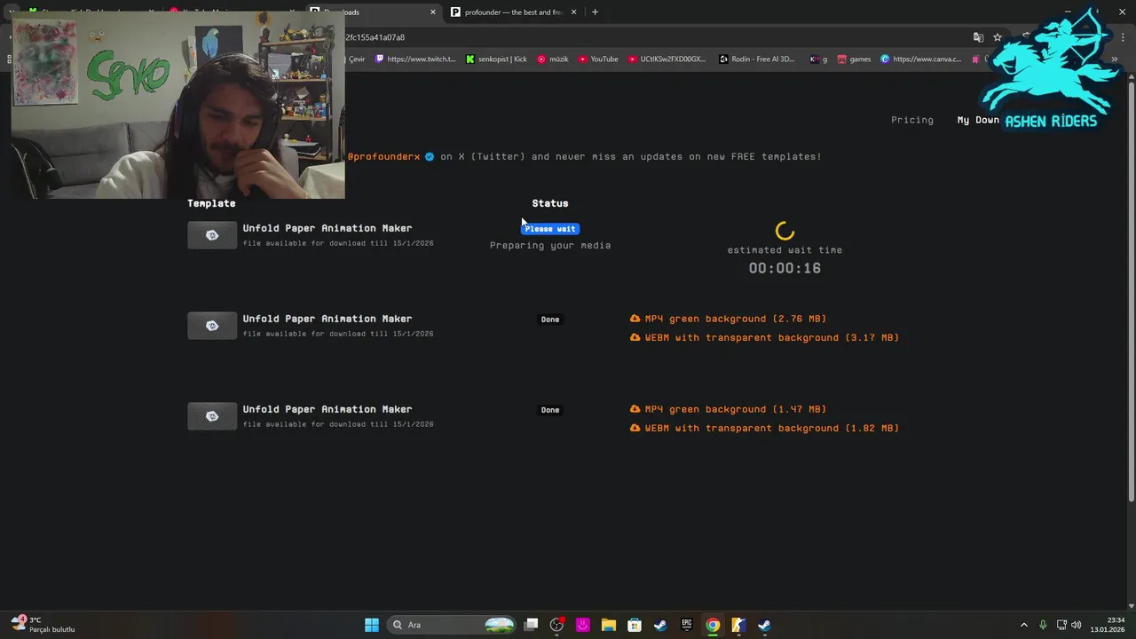Bookmark this page with the star icon
This screenshot has height=639, width=1136.
[x=998, y=37]
